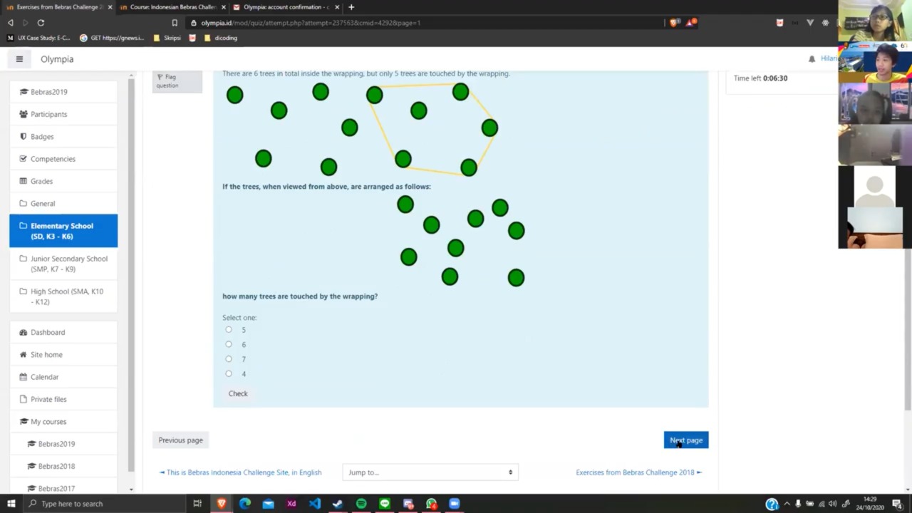Image resolution: width=912 pixels, height=513 pixels.
Task: Click the bookmark icon in address bar
Action: pos(175,23)
